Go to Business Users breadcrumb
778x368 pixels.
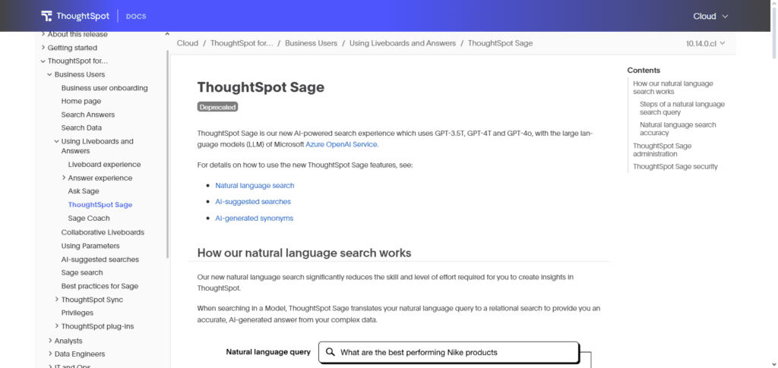[x=311, y=43]
